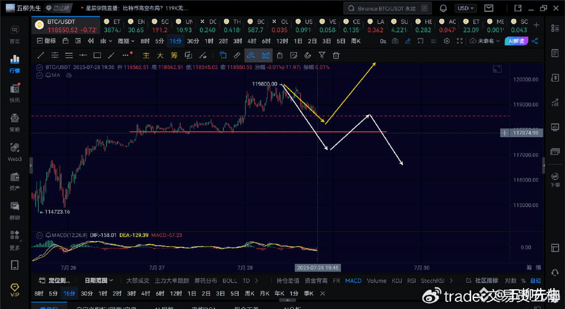This screenshot has width=565, height=309.
Task: Toggle % percentage scale
Action: pyautogui.click(x=523, y=280)
